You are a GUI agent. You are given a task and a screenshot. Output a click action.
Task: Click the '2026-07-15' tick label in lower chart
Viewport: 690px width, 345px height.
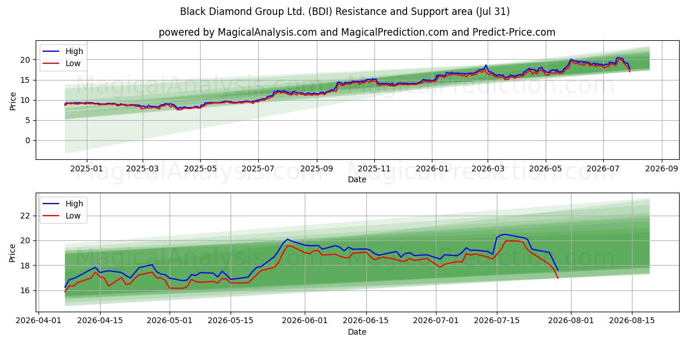[x=497, y=320]
